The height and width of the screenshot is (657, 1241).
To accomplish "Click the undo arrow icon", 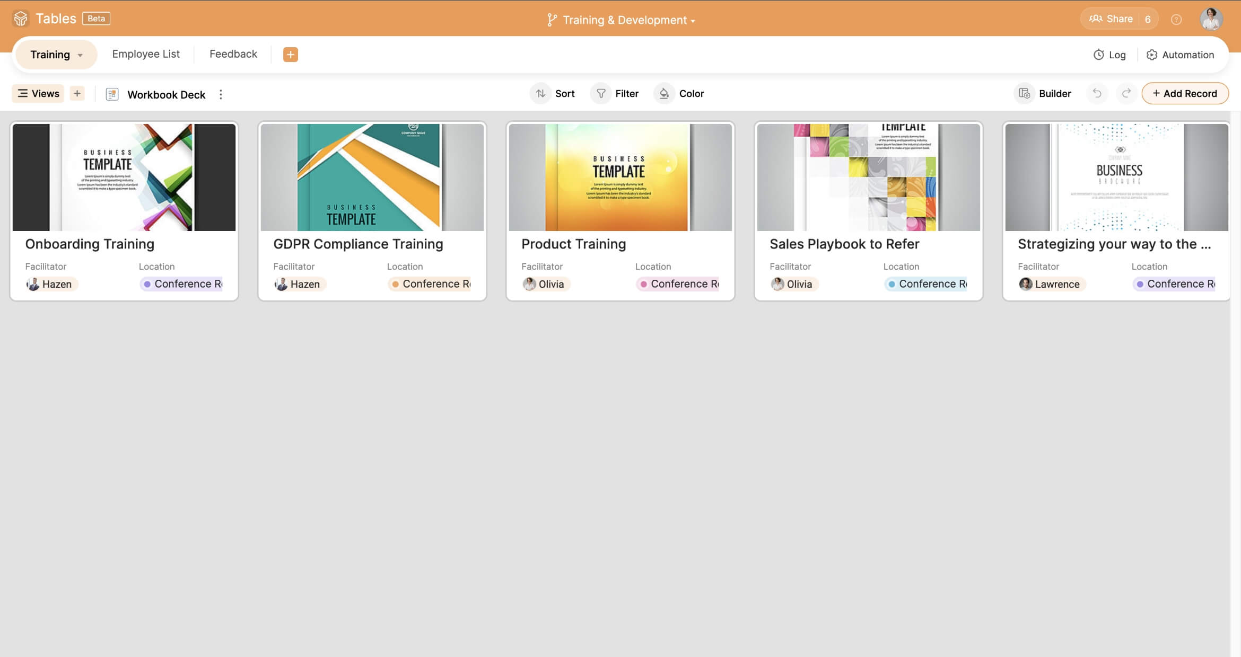I will coord(1097,93).
